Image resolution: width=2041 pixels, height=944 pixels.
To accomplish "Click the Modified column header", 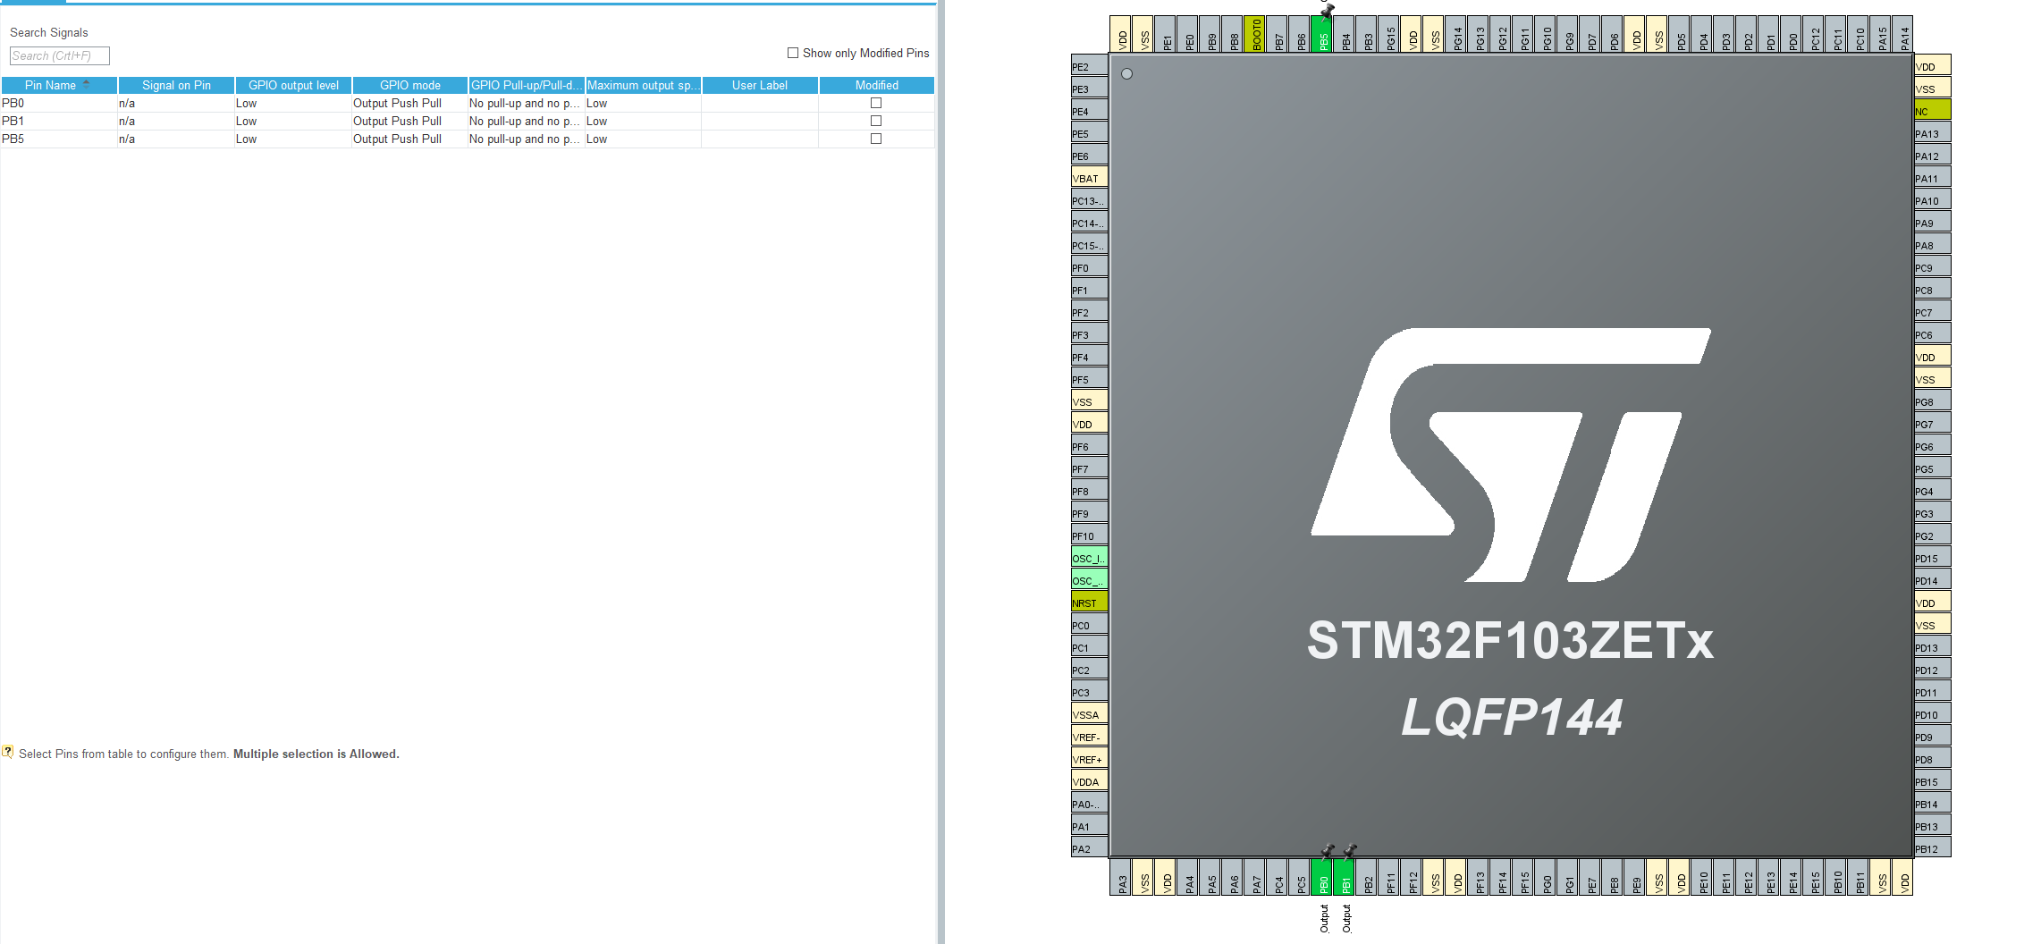I will [877, 85].
